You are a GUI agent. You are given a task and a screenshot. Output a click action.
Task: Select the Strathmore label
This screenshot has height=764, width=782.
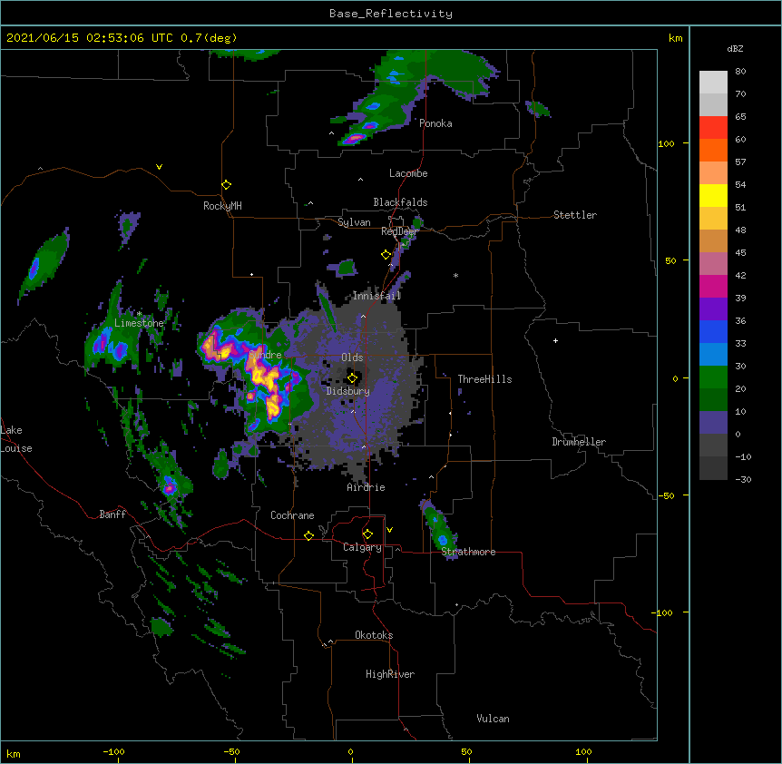tap(468, 552)
